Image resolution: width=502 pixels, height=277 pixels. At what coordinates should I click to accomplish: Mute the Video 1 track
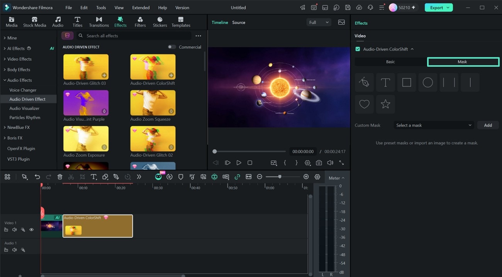click(x=14, y=230)
